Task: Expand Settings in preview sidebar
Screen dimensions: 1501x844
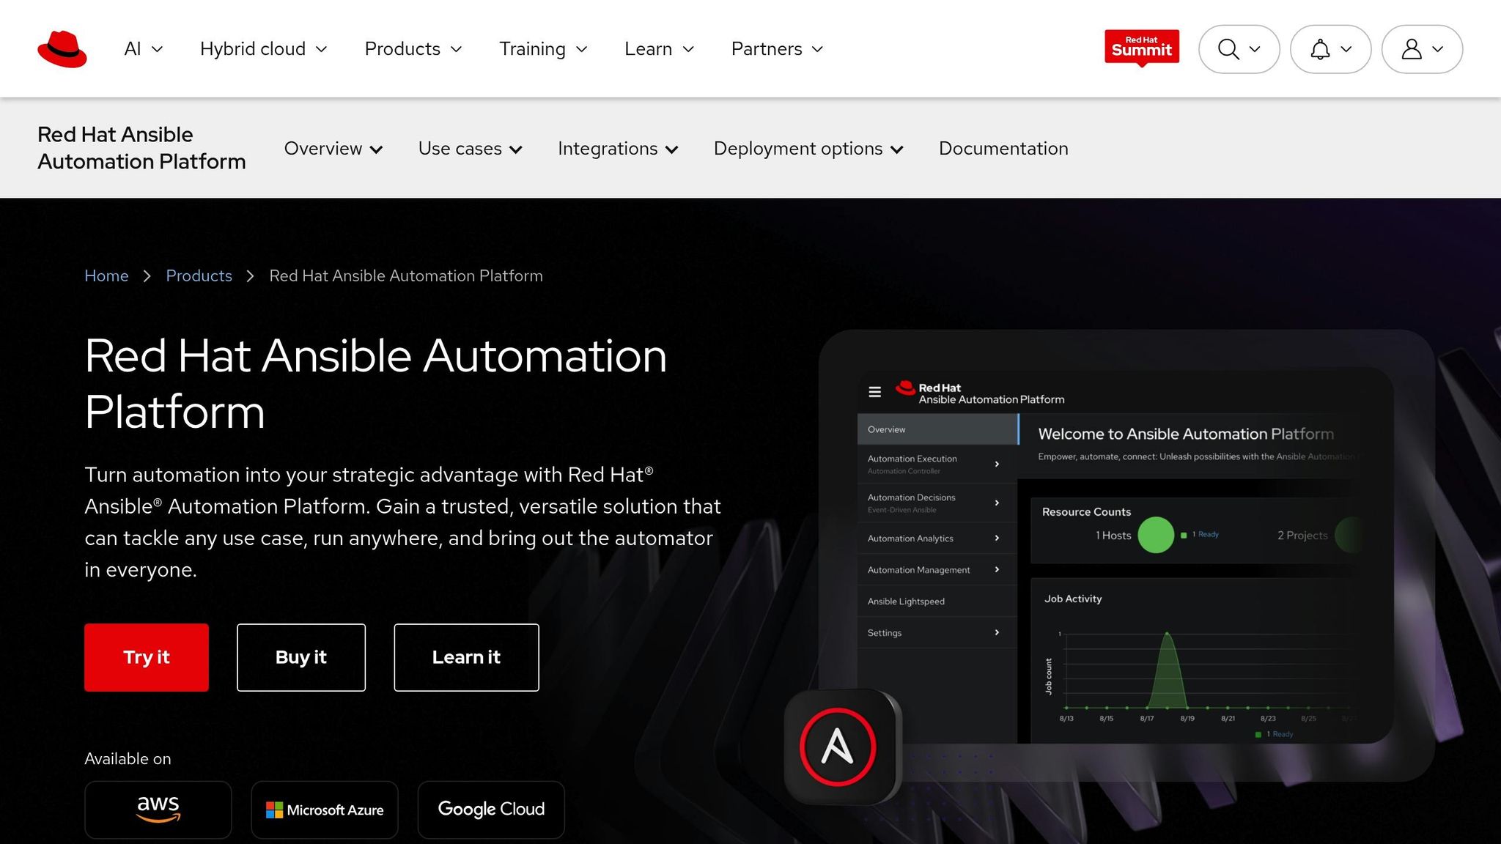Action: click(937, 633)
